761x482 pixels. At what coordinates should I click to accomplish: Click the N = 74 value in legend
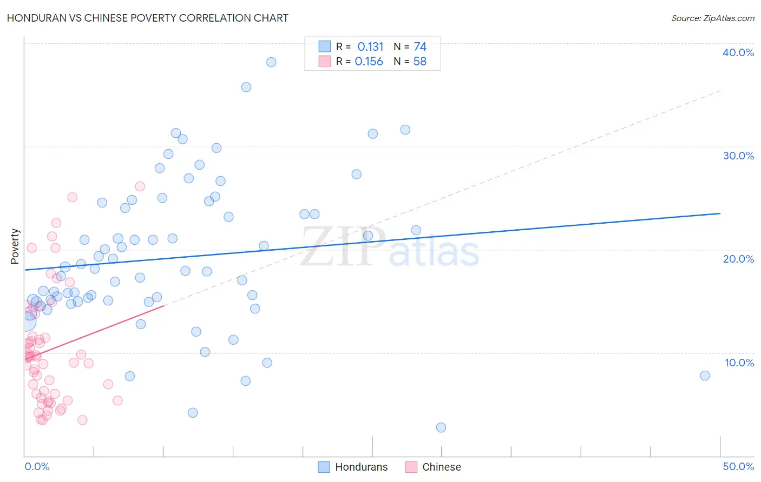pos(410,46)
